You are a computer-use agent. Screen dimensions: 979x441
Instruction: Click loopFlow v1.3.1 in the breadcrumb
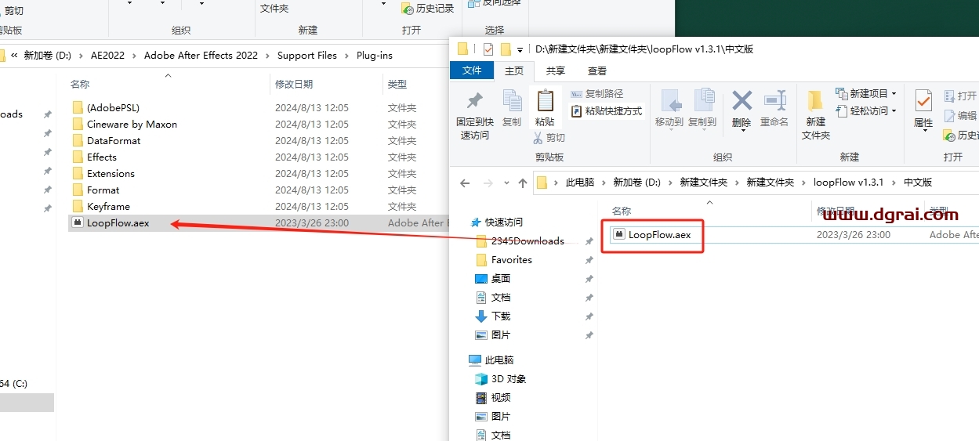849,183
